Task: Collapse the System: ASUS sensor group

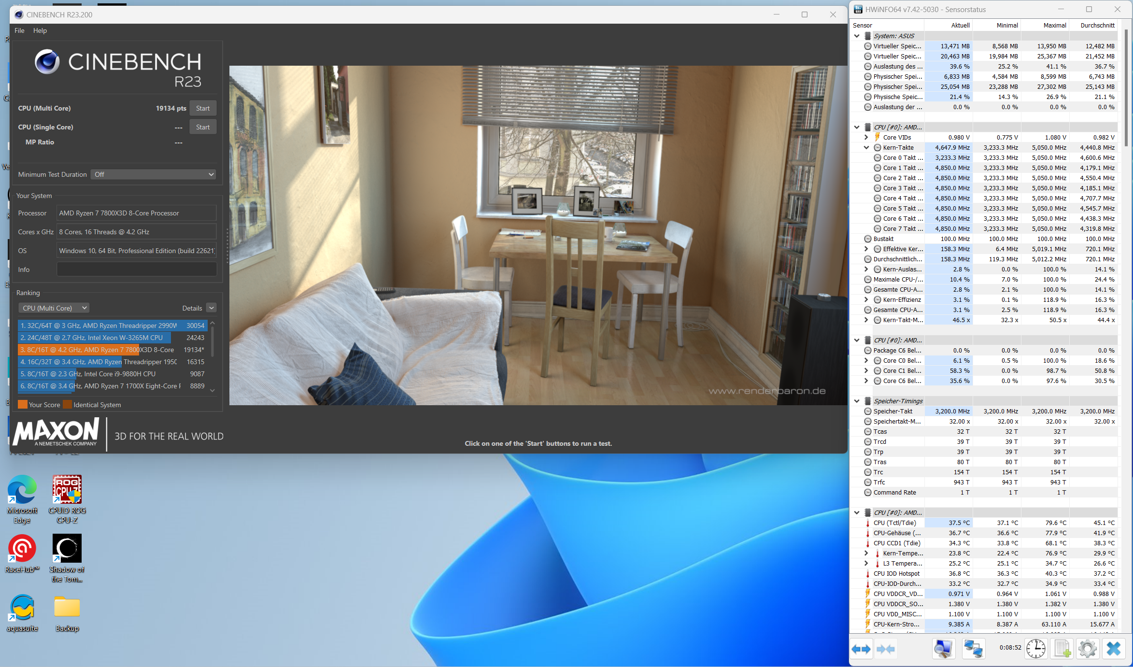Action: point(857,36)
